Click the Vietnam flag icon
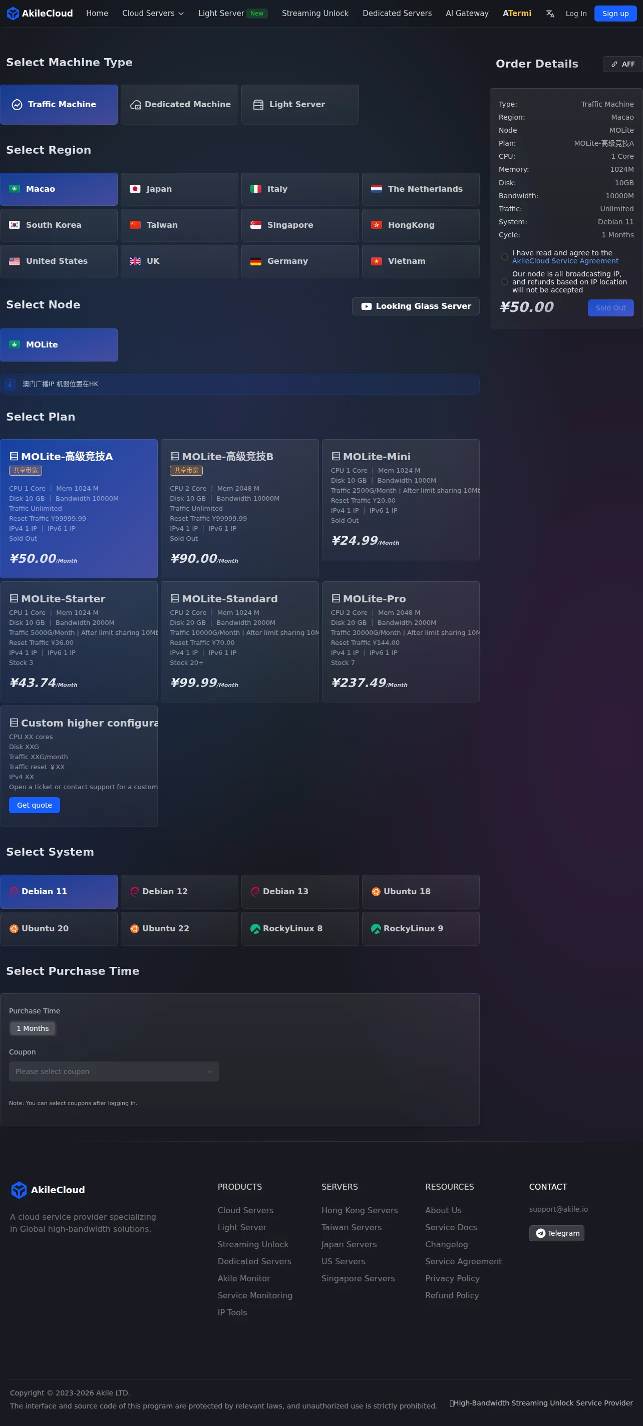643x1426 pixels. point(377,261)
